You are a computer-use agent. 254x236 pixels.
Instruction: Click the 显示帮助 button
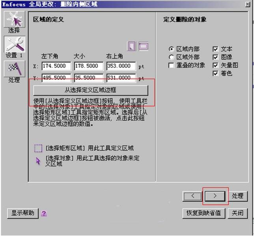23,213
